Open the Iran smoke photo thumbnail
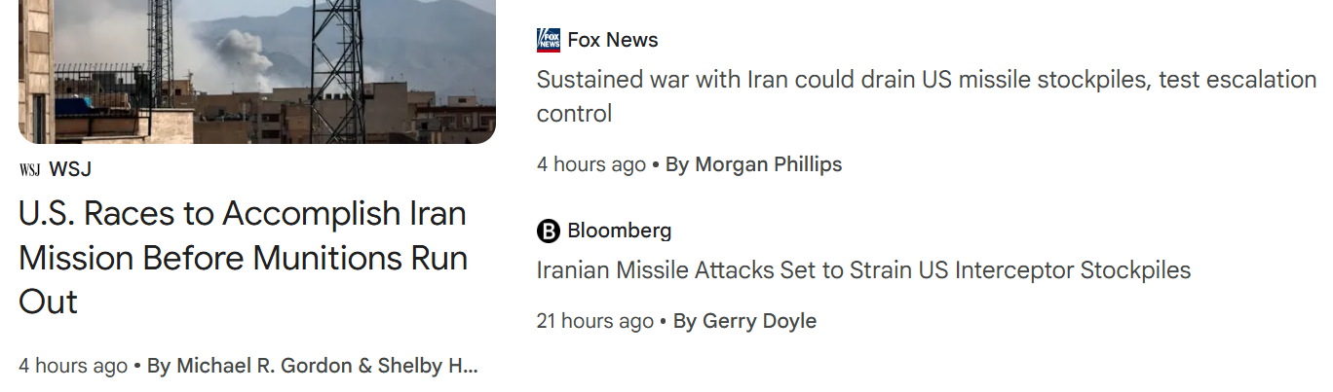This screenshot has width=1333, height=392. 256,71
